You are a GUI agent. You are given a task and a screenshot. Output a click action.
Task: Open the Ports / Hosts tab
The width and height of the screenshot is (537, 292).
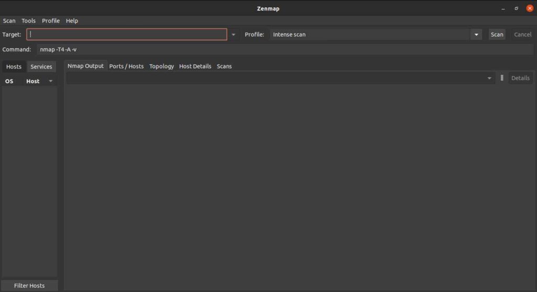tap(126, 66)
